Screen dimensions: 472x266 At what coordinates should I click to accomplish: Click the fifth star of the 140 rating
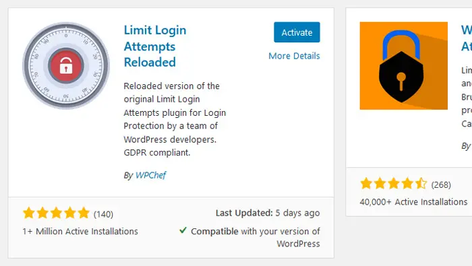coord(84,213)
